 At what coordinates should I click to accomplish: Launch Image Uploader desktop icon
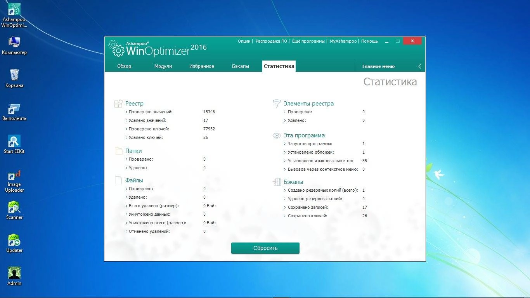(x=14, y=181)
